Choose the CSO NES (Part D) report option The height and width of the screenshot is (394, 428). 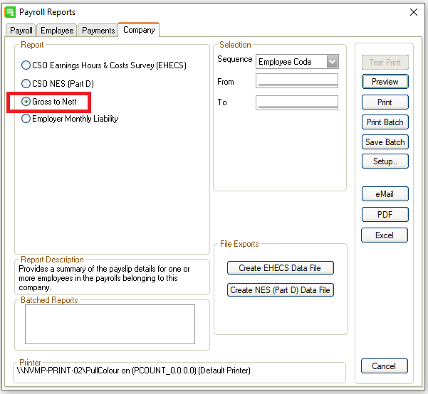pyautogui.click(x=26, y=83)
